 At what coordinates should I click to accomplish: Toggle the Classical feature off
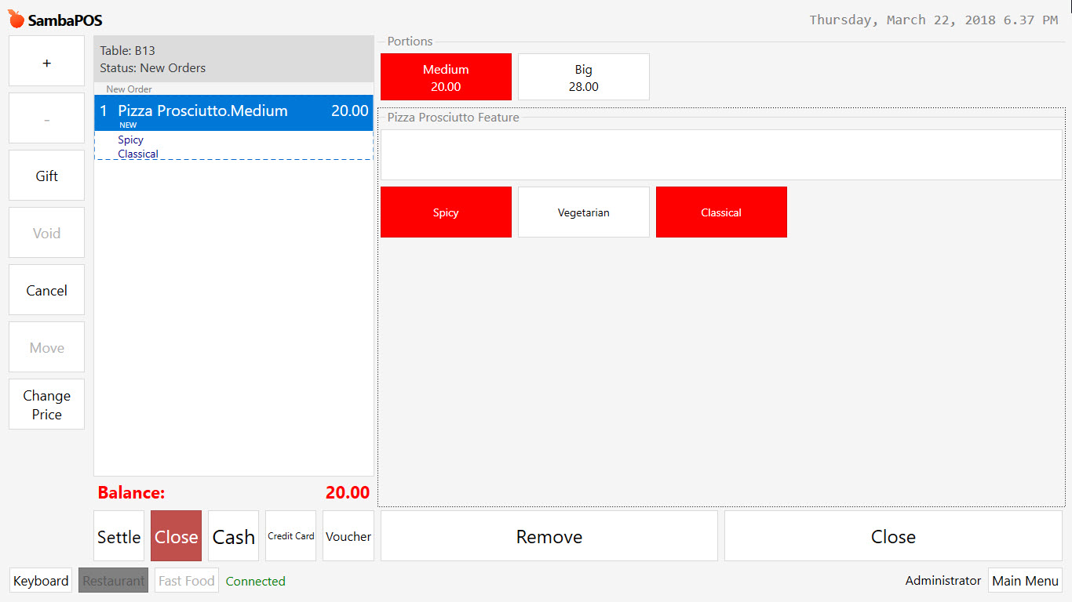(720, 212)
